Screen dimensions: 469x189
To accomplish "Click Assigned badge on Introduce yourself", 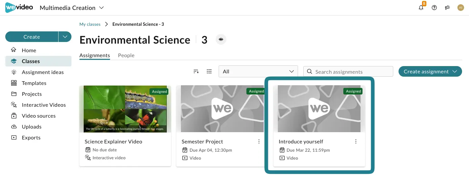I will pyautogui.click(x=353, y=91).
